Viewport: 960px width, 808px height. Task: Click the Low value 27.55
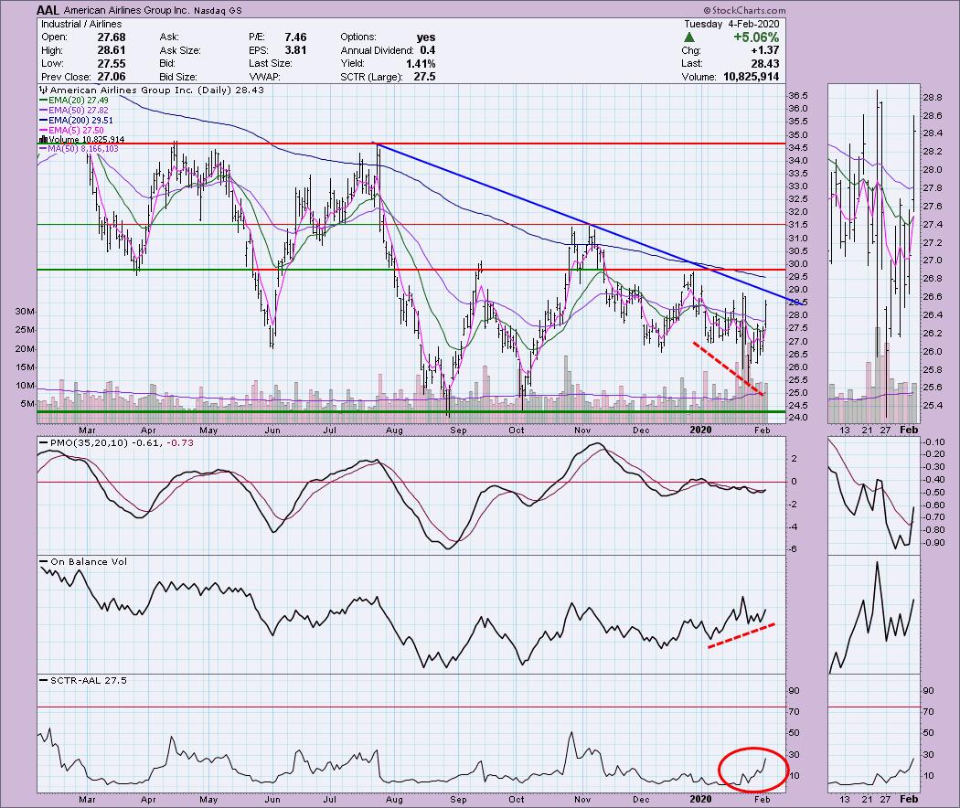pyautogui.click(x=112, y=64)
